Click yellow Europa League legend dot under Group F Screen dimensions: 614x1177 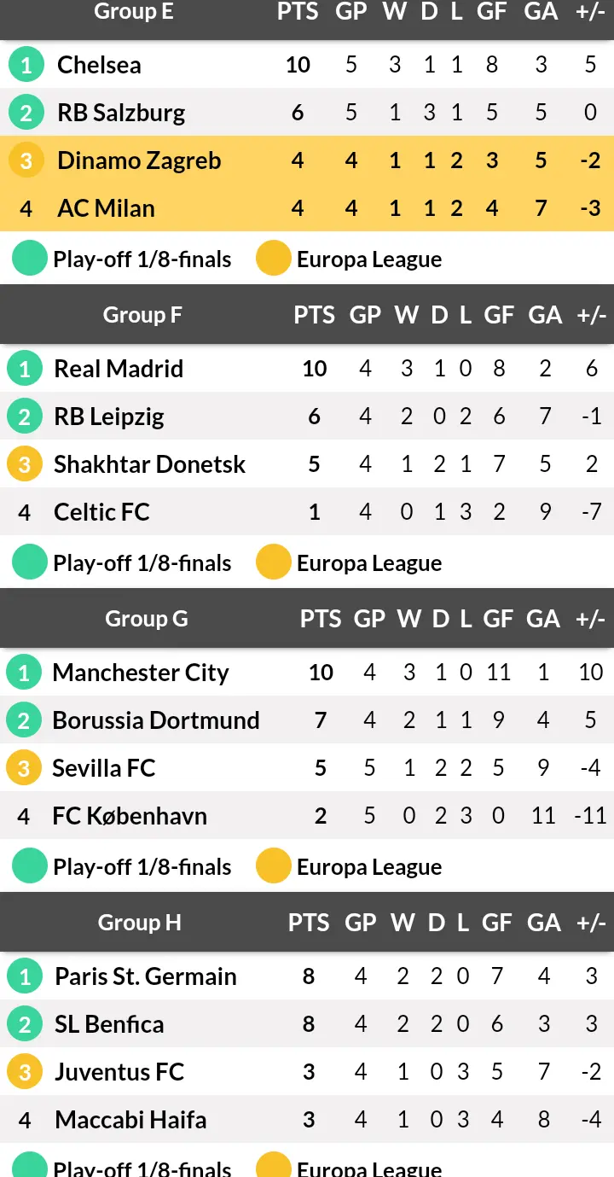pos(274,562)
